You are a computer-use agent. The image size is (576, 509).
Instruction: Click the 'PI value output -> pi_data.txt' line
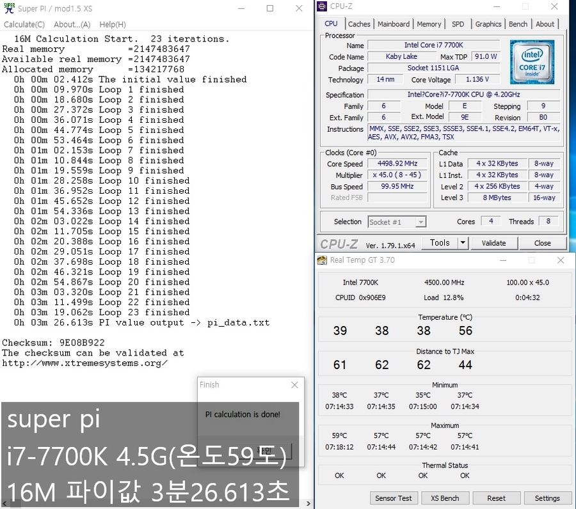coord(142,322)
